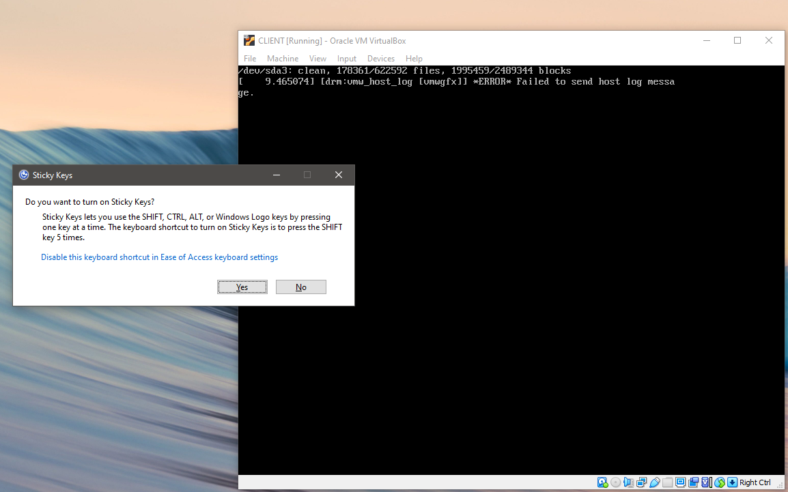This screenshot has height=492, width=788.
Task: Open the Devices menu
Action: pos(380,59)
